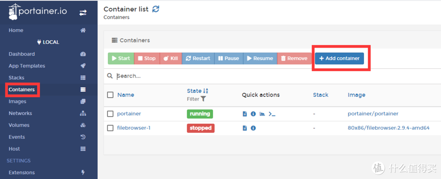The image size is (441, 179).
Task: Click the Start button
Action: pyautogui.click(x=121, y=58)
